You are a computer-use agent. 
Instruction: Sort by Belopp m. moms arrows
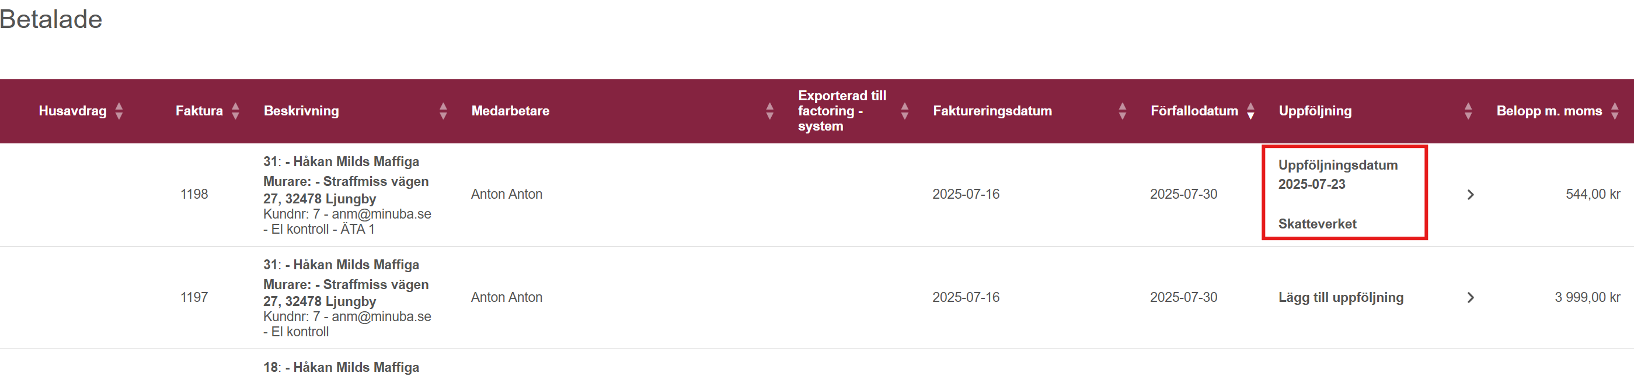point(1614,111)
